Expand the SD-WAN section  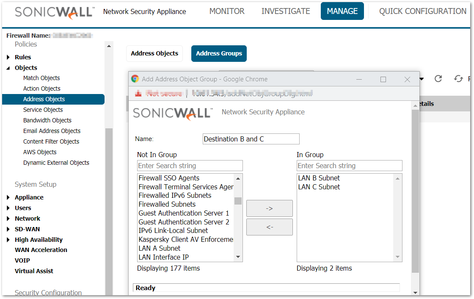pos(8,230)
